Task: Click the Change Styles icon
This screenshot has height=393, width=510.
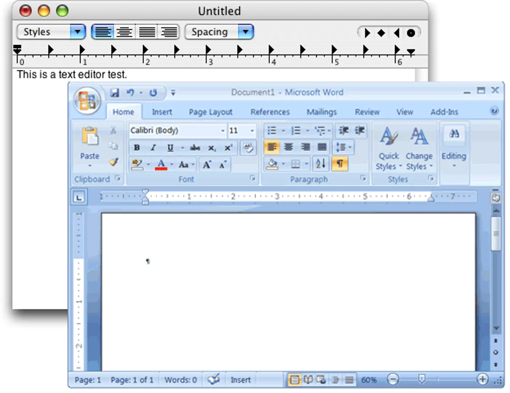Action: [x=419, y=136]
